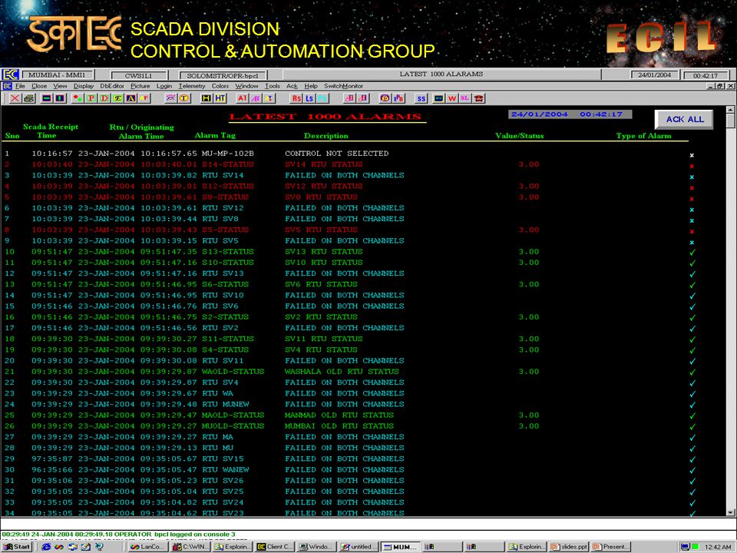Open the Telemetry menu
The height and width of the screenshot is (553, 737).
click(x=192, y=86)
